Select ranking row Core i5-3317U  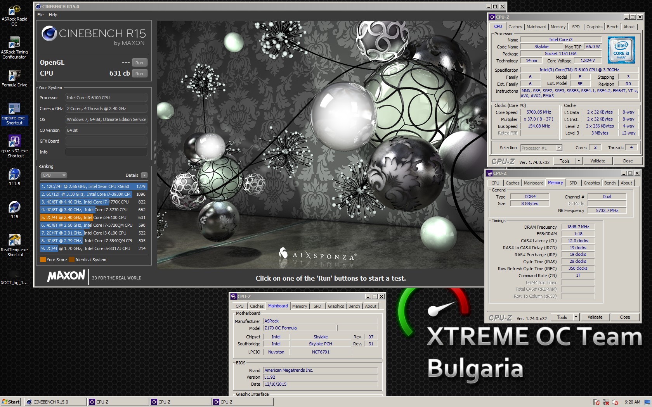[94, 248]
